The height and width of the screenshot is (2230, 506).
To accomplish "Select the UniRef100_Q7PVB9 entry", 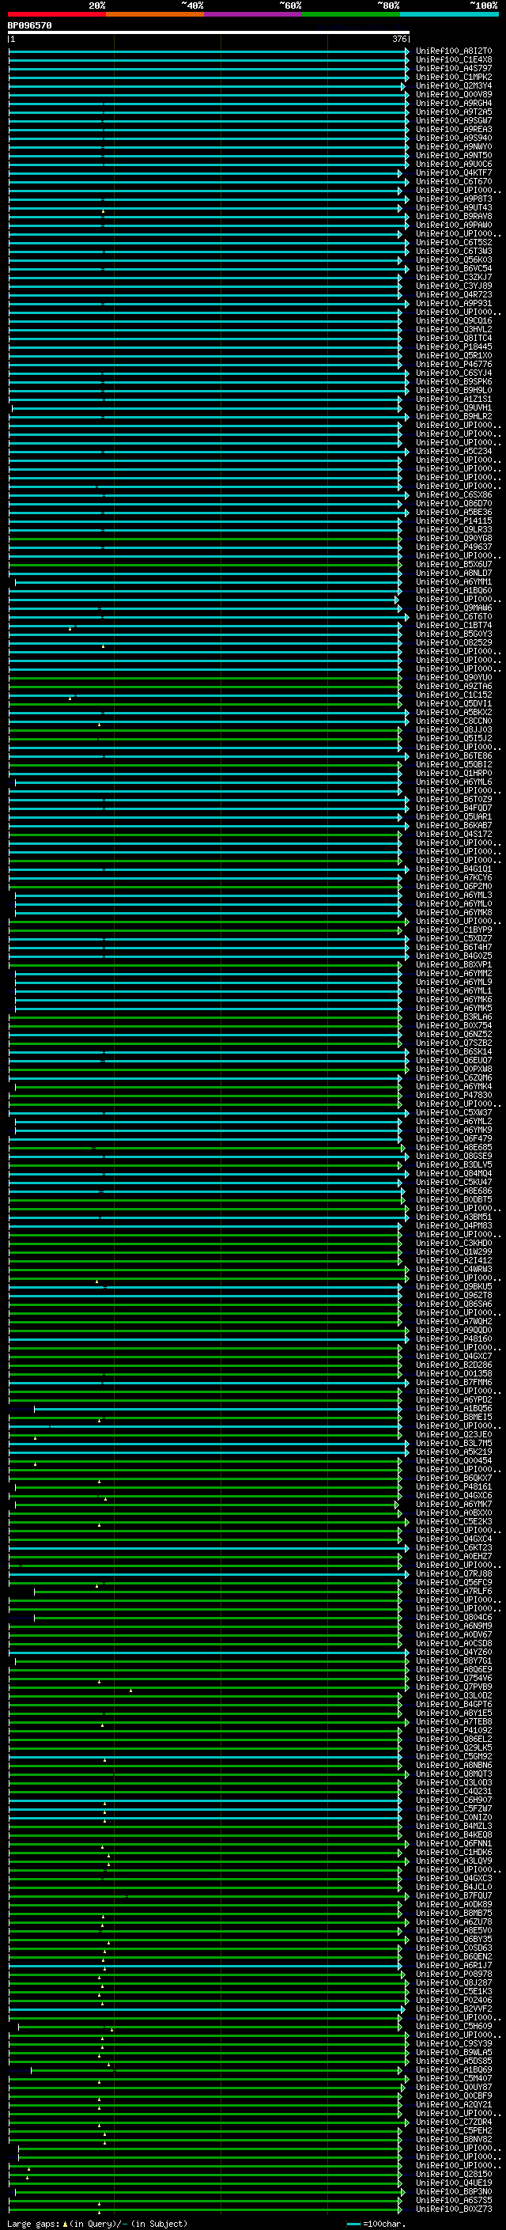I will (453, 1687).
